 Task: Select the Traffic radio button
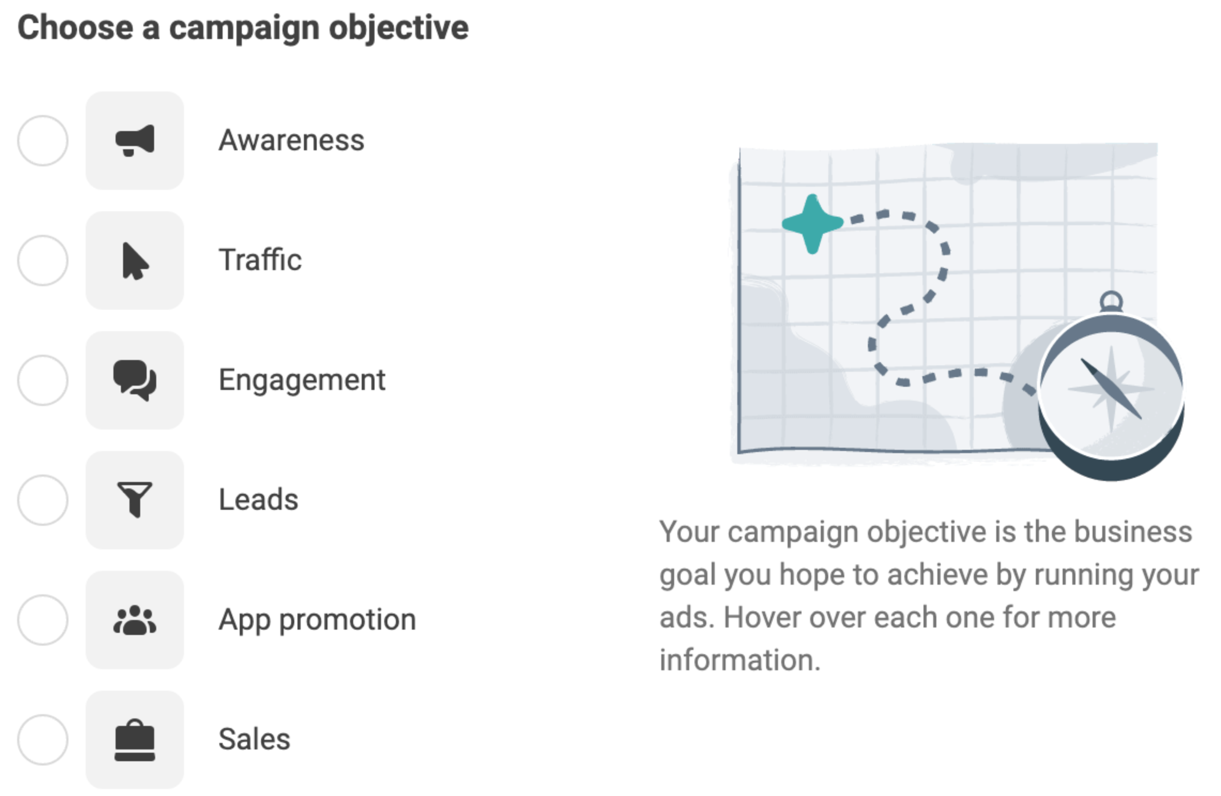[42, 261]
